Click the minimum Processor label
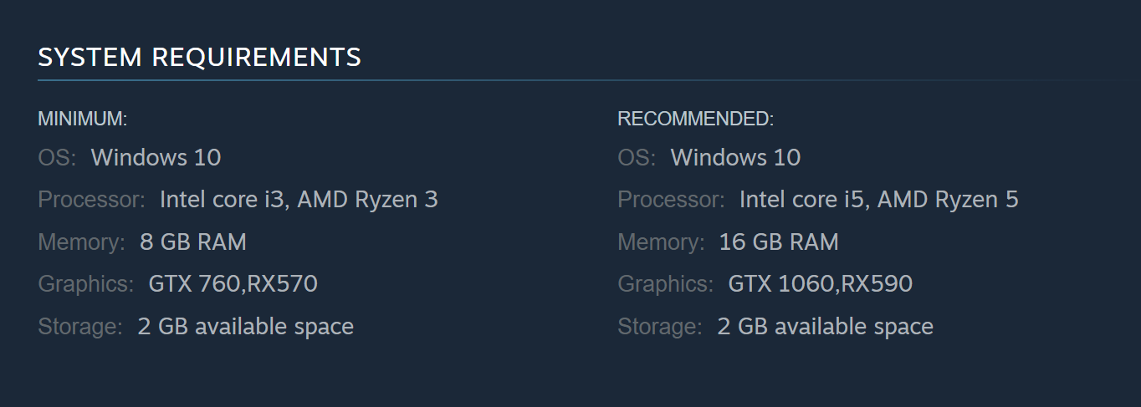Screen dimensions: 1141x407 click(x=92, y=200)
